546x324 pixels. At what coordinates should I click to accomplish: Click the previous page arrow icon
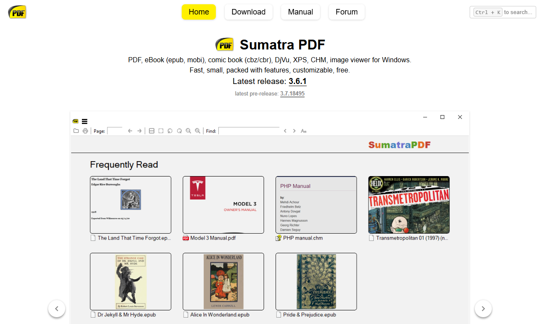[130, 131]
